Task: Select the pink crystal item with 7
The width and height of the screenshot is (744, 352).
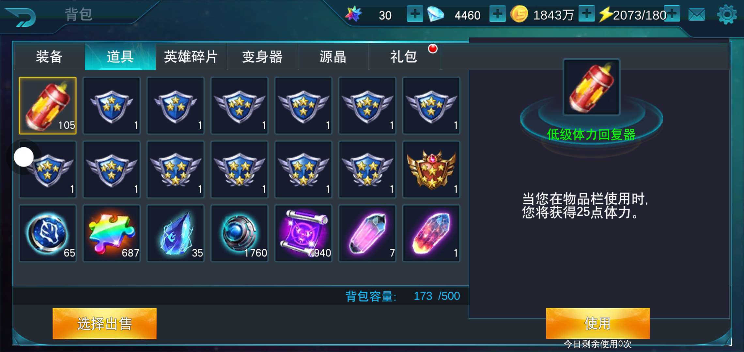Action: tap(367, 233)
